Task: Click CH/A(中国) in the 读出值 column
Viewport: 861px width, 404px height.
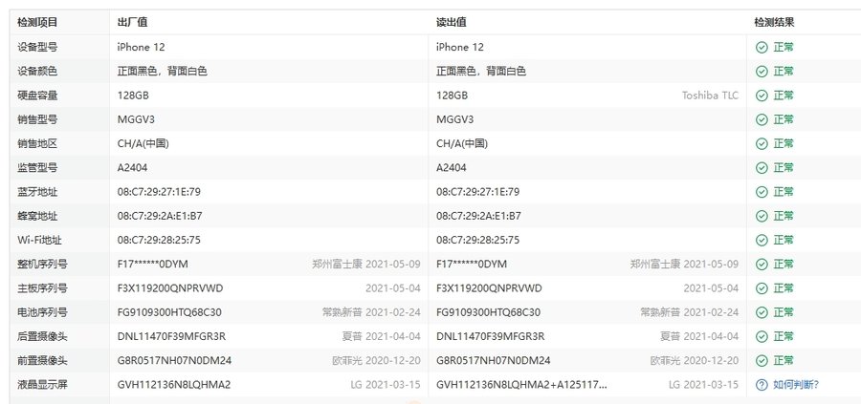Action: click(462, 143)
